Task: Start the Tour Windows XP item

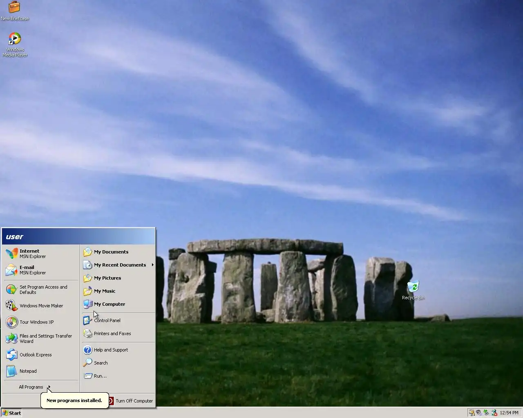Action: 41,322
